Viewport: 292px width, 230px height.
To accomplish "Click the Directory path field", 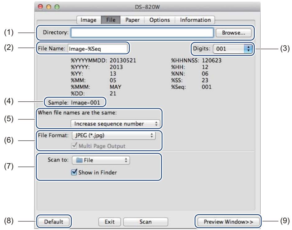I will click(142, 33).
